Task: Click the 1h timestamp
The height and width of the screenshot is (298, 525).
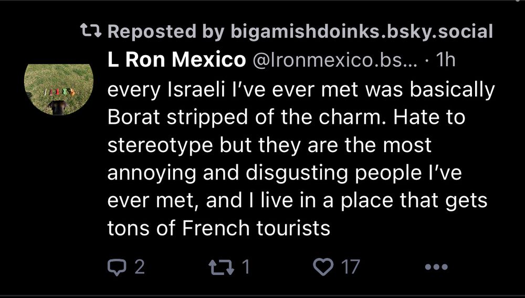Action: 446,61
